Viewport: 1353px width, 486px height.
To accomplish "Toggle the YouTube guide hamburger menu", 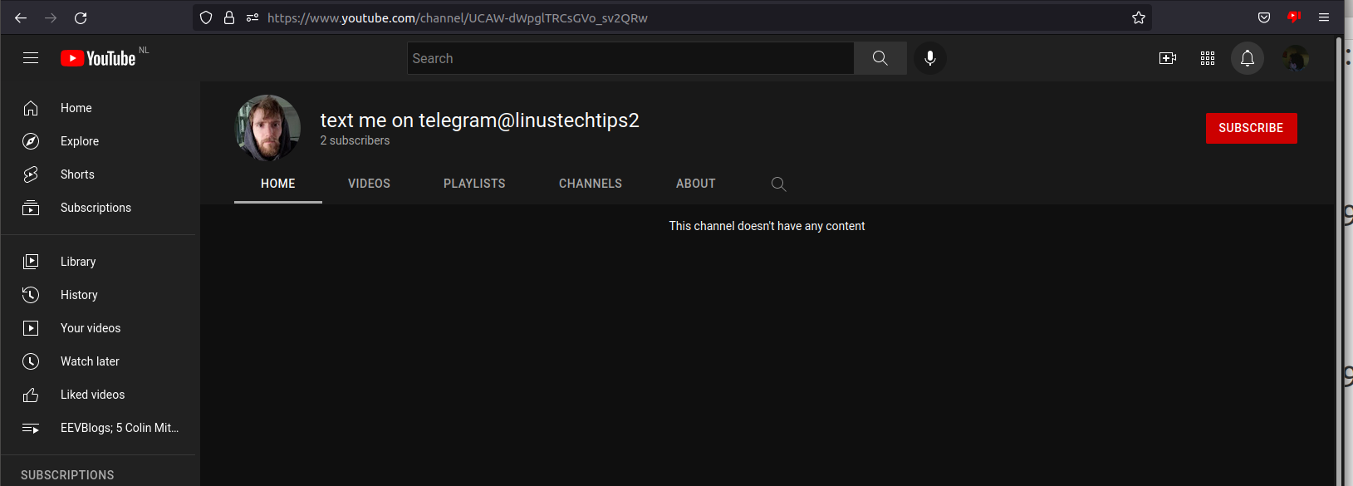I will [31, 58].
